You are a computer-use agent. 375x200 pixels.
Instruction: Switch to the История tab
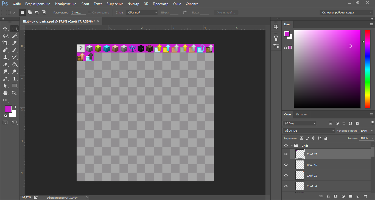click(301, 114)
